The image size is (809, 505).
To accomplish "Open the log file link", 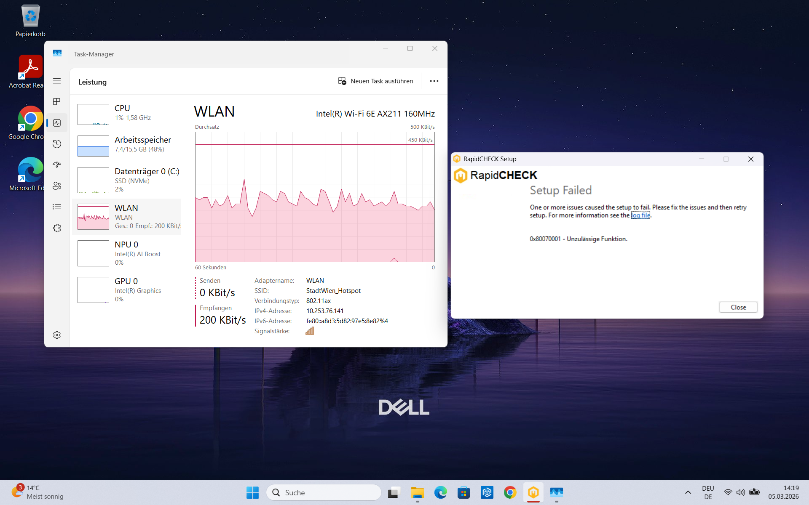I will (640, 215).
